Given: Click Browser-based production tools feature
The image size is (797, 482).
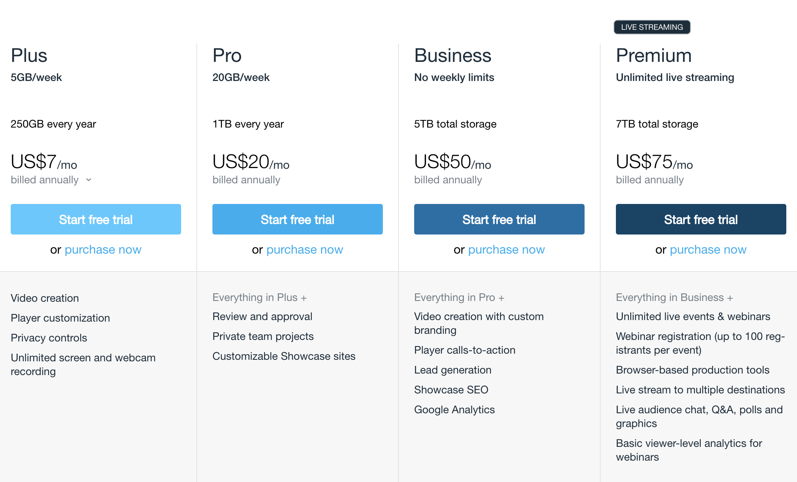Looking at the screenshot, I should click(x=693, y=370).
